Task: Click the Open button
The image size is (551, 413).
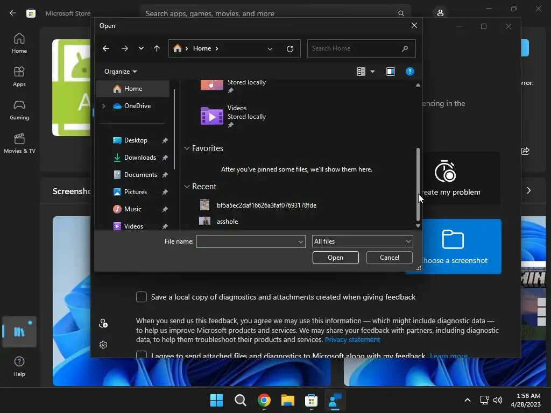Action: pyautogui.click(x=336, y=258)
